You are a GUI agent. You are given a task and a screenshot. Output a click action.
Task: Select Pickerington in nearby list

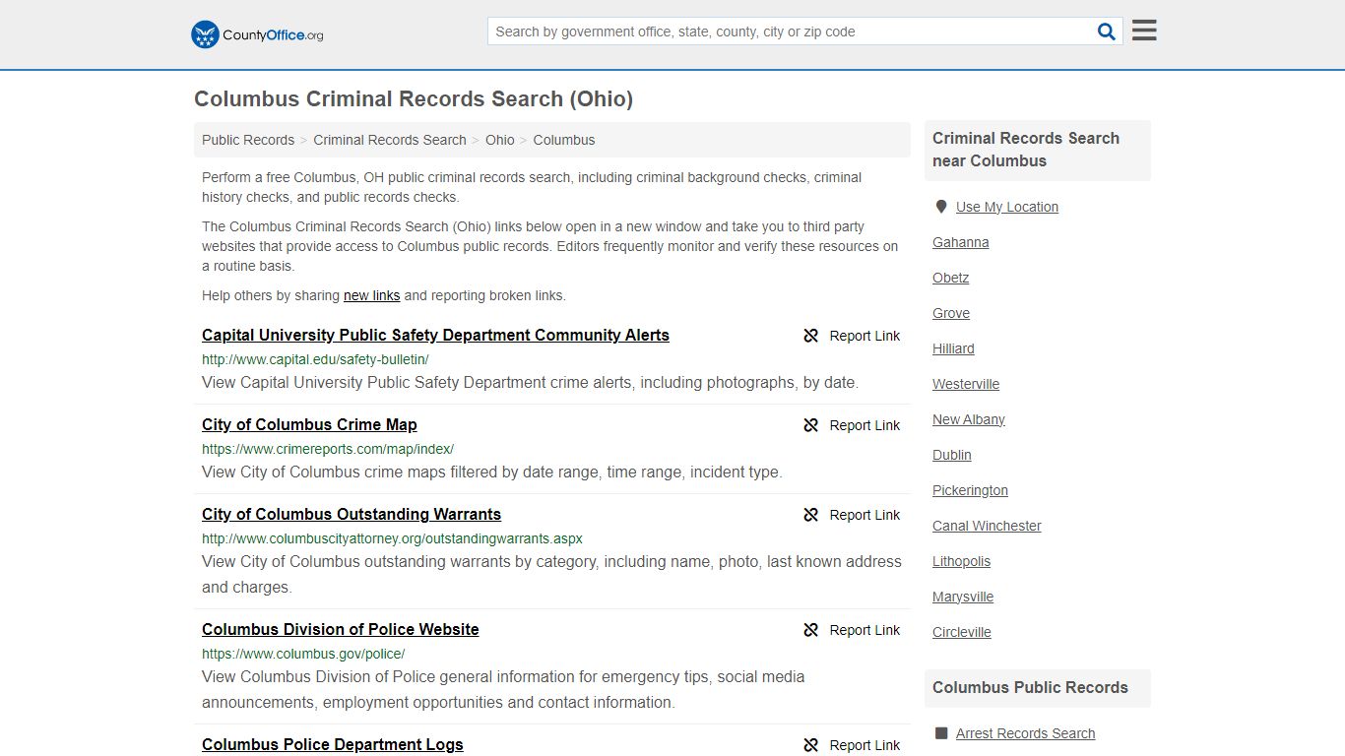pos(971,490)
